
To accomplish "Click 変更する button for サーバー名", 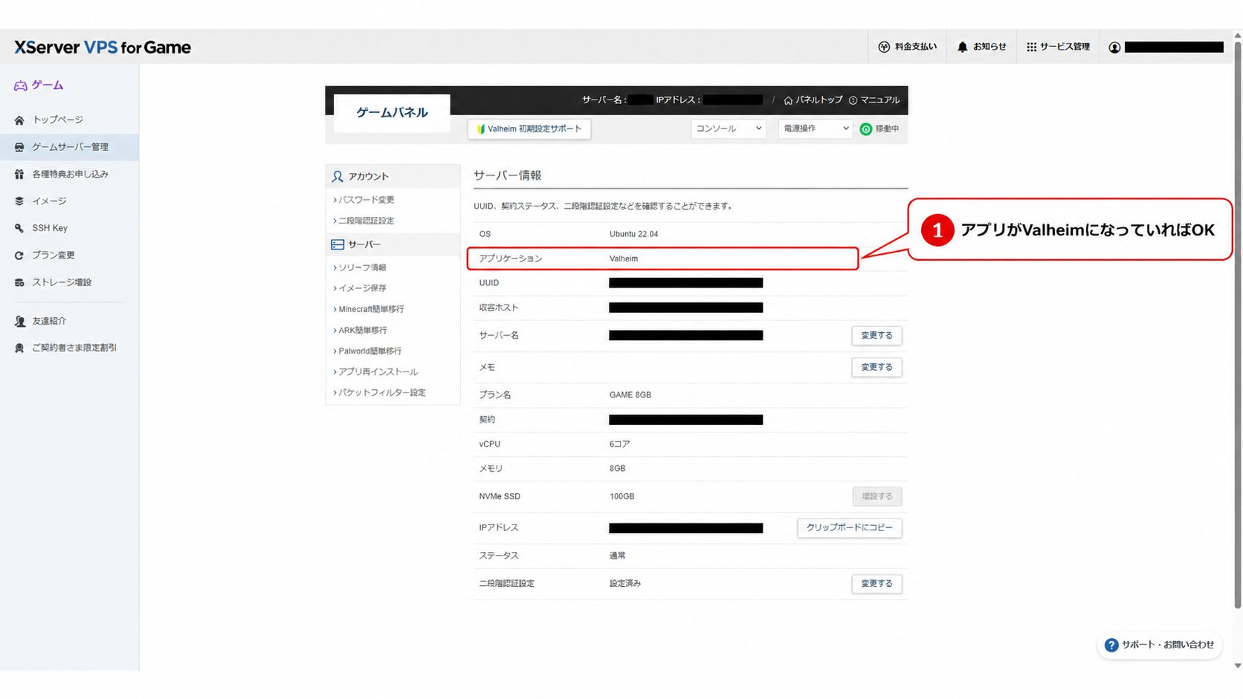I will pyautogui.click(x=877, y=336).
